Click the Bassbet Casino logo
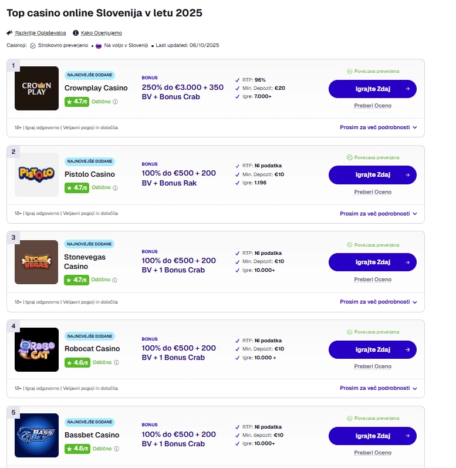The height and width of the screenshot is (468, 456). click(x=36, y=435)
